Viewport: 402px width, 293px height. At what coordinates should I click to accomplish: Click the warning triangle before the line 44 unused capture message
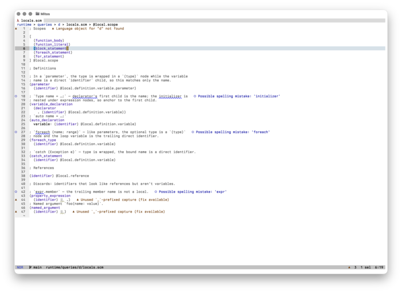click(x=78, y=200)
